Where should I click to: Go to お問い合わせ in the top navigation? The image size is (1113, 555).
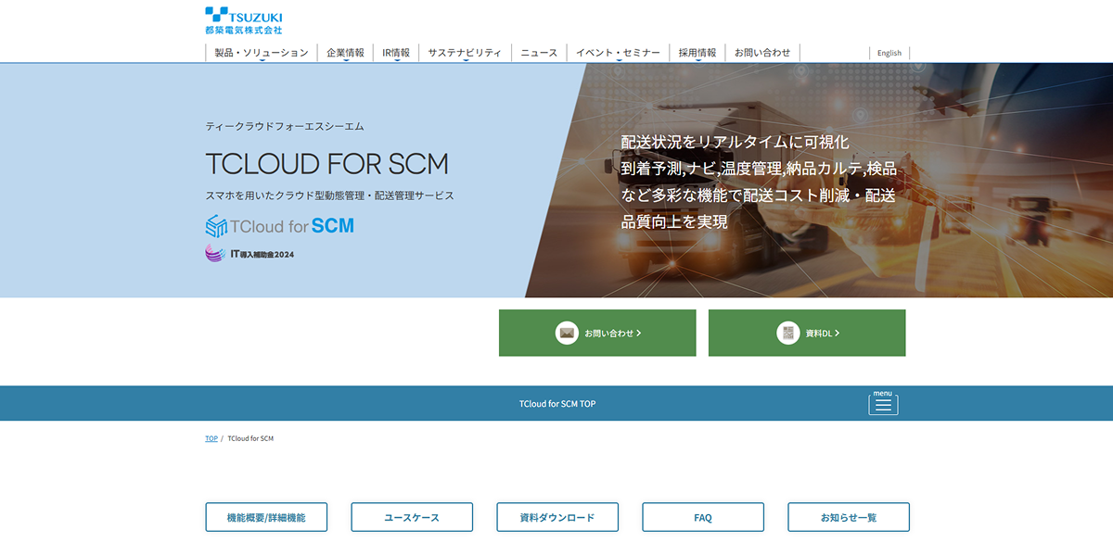pos(762,53)
